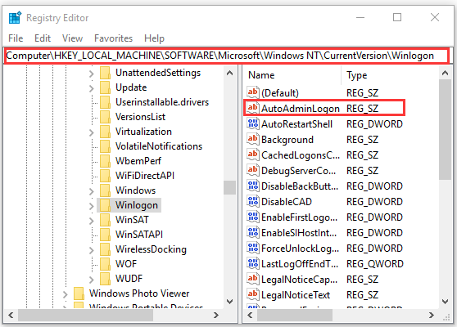Click the values pane vertical scrollbar thumb
The width and height of the screenshot is (457, 327).
click(x=445, y=130)
